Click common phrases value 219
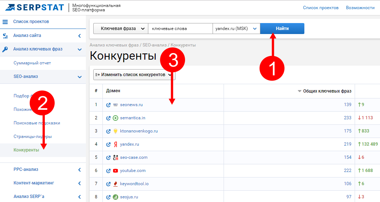The width and height of the screenshot is (380, 202). coord(348,144)
